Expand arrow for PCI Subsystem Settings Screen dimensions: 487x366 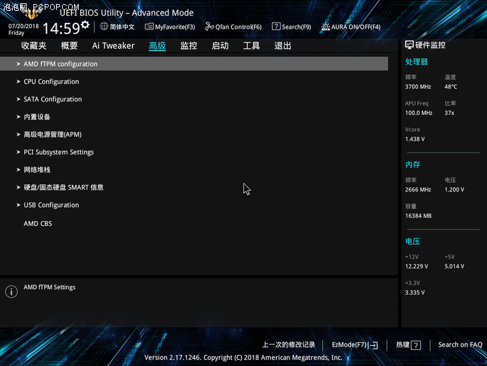[x=18, y=152]
